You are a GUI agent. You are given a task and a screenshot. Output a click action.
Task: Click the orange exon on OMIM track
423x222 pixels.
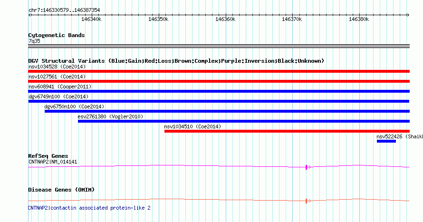(x=306, y=201)
